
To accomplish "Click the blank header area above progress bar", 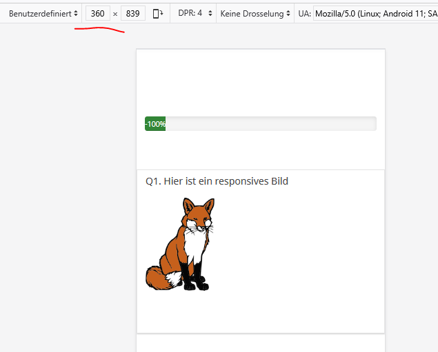I will click(260, 79).
